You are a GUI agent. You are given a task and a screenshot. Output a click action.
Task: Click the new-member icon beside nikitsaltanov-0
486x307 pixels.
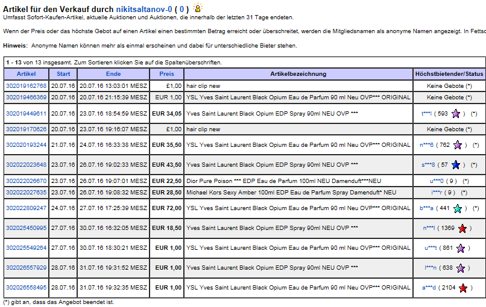click(x=197, y=7)
